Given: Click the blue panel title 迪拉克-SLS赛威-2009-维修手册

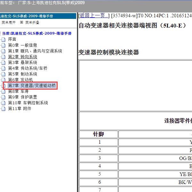Looking at the screenshot, I should point(27,16).
